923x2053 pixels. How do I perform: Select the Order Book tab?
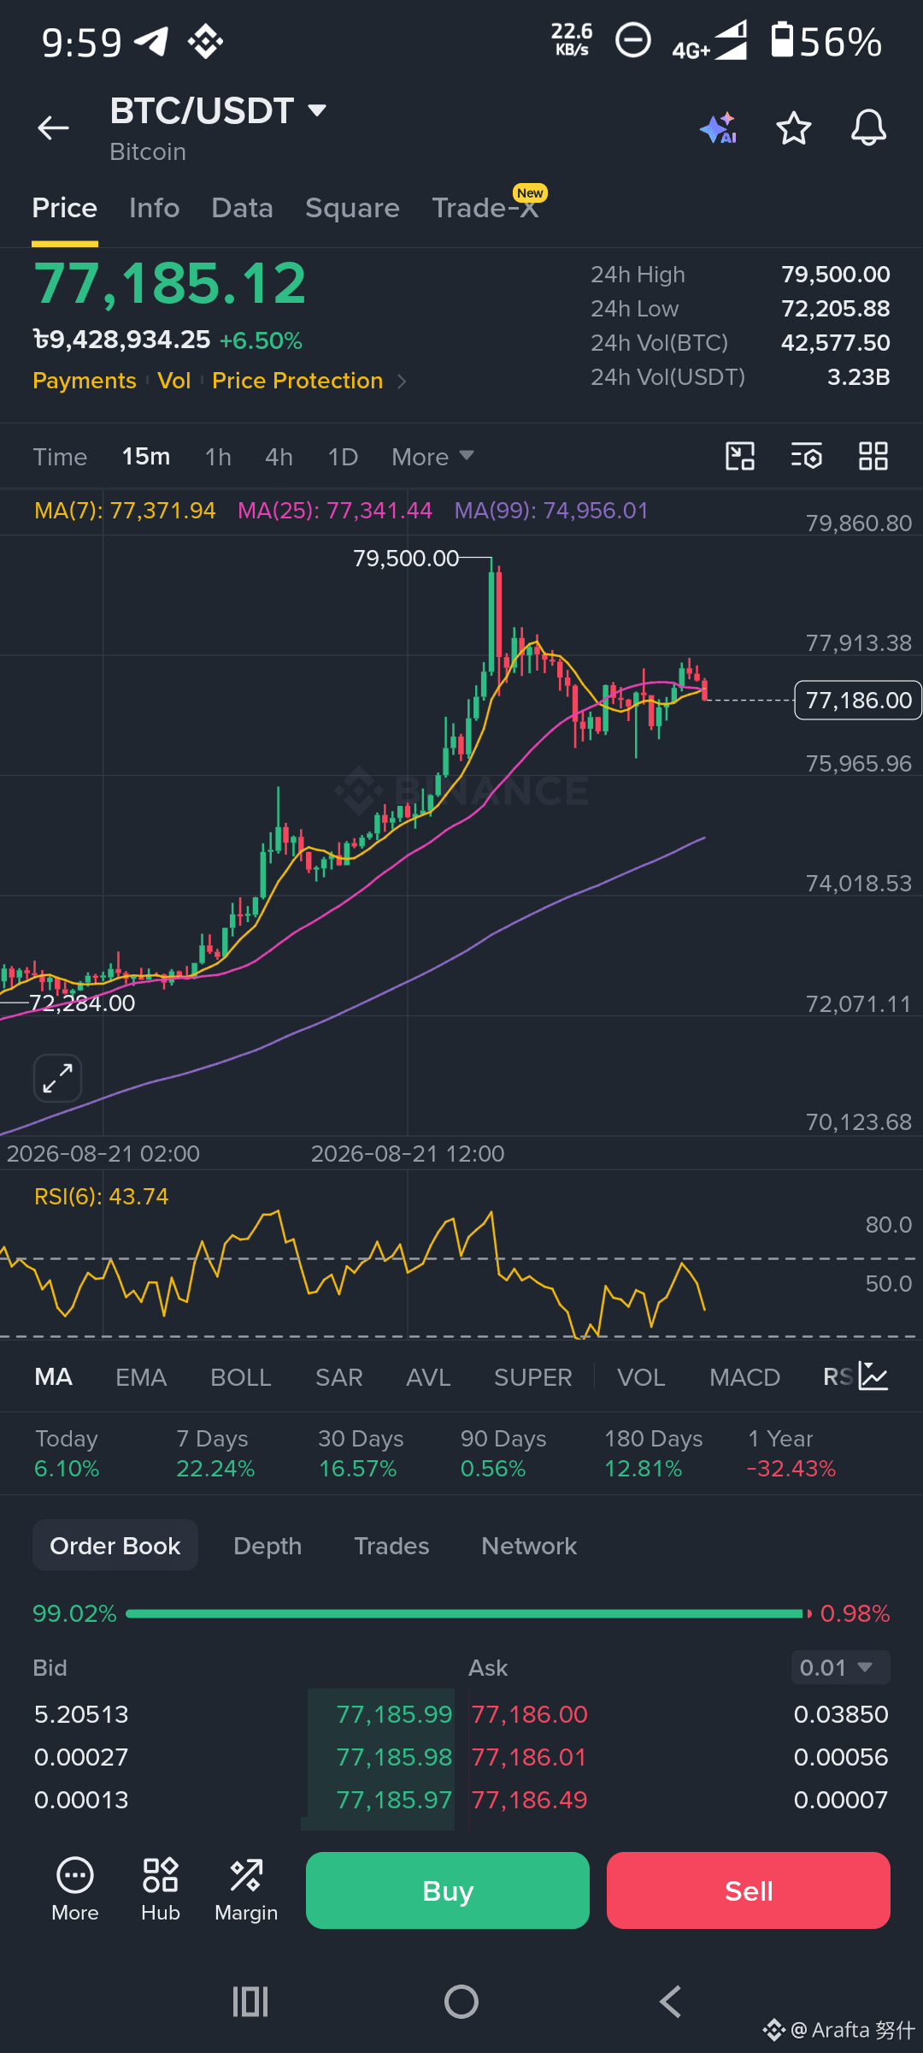point(115,1546)
